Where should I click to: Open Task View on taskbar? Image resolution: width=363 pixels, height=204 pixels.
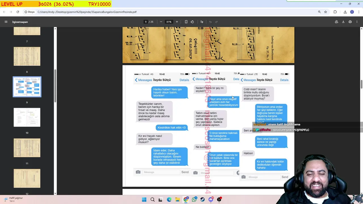pos(161,199)
